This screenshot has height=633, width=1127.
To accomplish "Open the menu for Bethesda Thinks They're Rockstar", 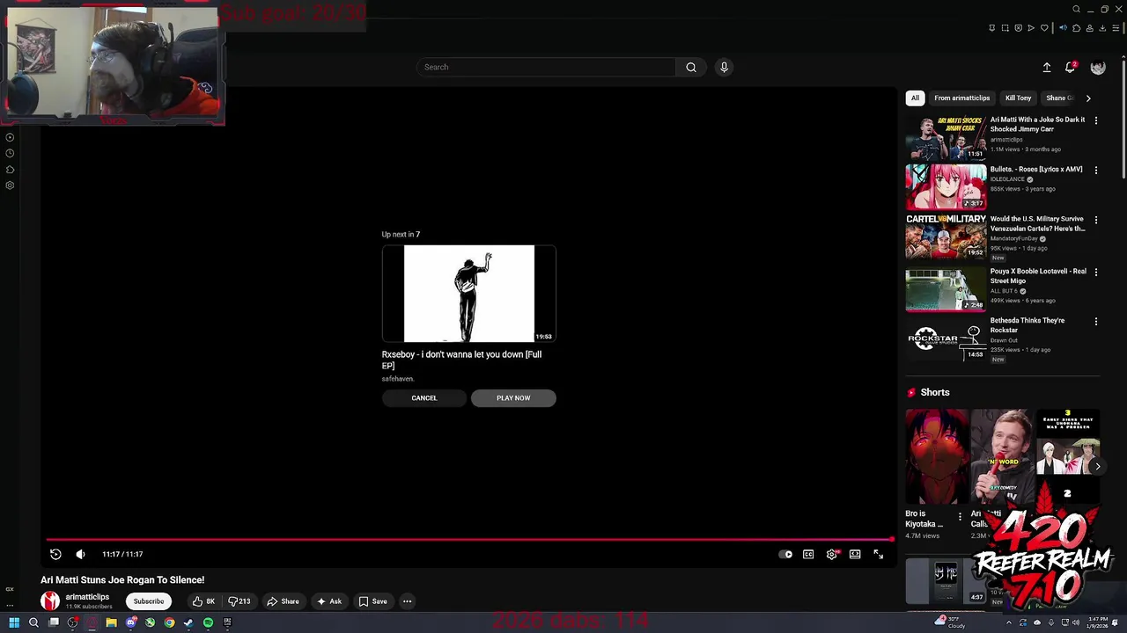I will (x=1096, y=322).
